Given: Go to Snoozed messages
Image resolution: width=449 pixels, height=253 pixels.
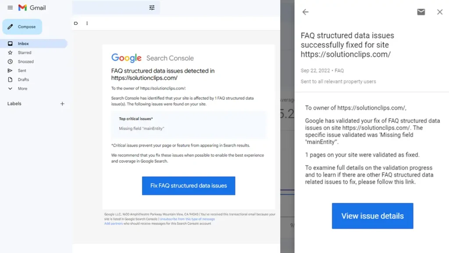Looking at the screenshot, I should point(25,61).
